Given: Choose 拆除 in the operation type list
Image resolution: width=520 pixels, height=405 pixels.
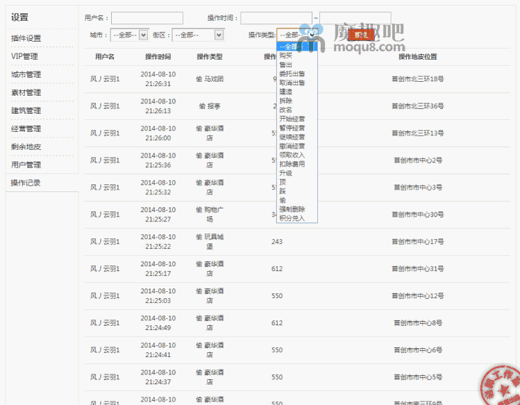Looking at the screenshot, I should 297,101.
